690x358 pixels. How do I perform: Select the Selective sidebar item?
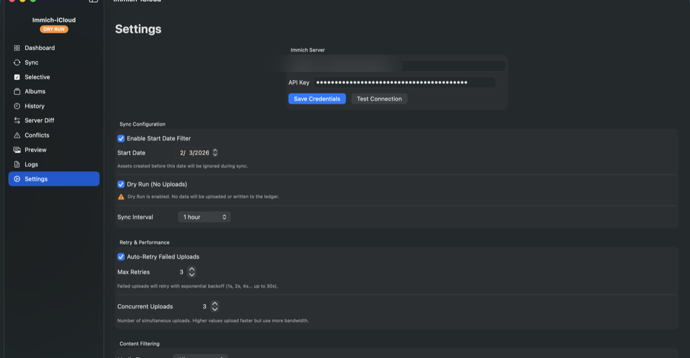[x=54, y=77]
